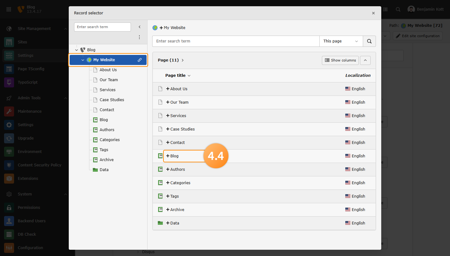450x256 pixels.
Task: Collapse the My Website tree node
Action: 82,60
